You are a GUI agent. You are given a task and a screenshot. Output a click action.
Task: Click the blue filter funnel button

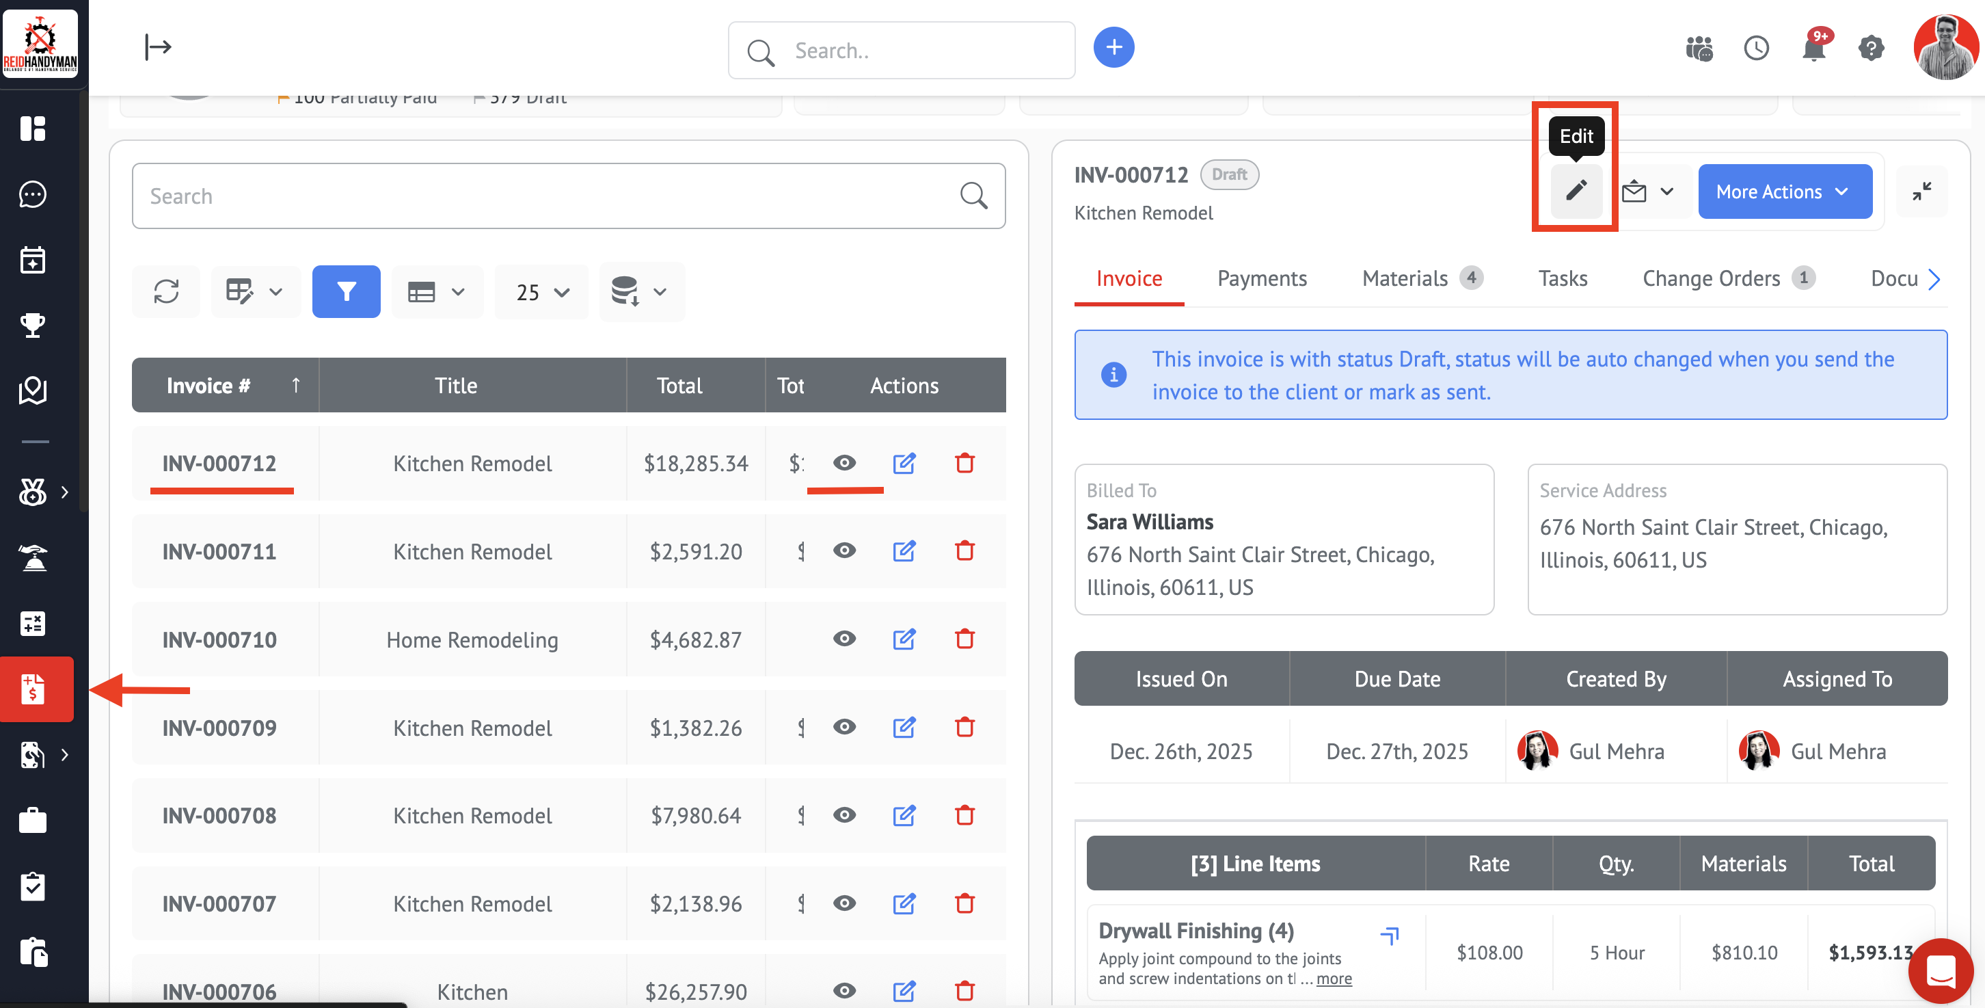(346, 292)
